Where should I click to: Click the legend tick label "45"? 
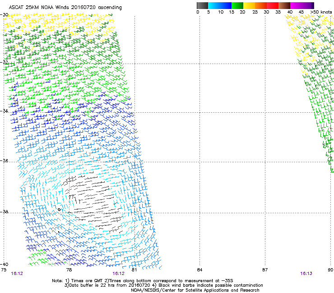tap(301, 12)
